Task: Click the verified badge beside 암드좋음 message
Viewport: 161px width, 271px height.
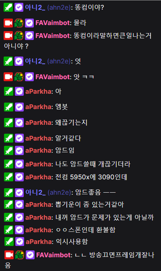Action: [x=19, y=193]
